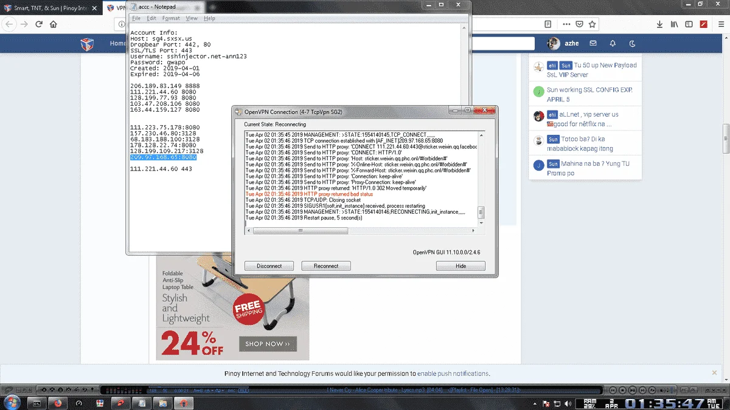Click '206.189.83.149 8888' line in Notepad
Screen dimensions: 730x410
[165, 86]
